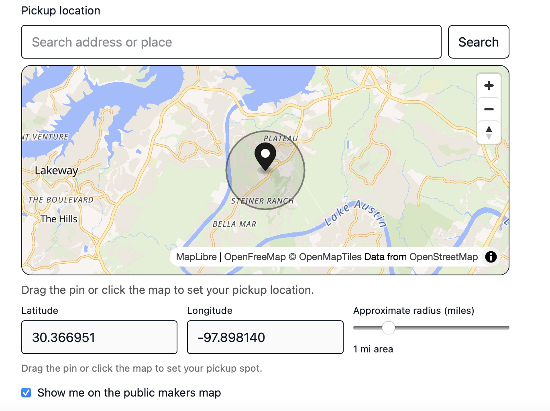Focus the Search address or place field
The height and width of the screenshot is (411, 550).
click(x=231, y=42)
